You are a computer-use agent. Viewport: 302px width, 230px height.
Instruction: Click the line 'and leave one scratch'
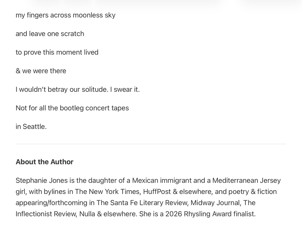pyautogui.click(x=50, y=34)
